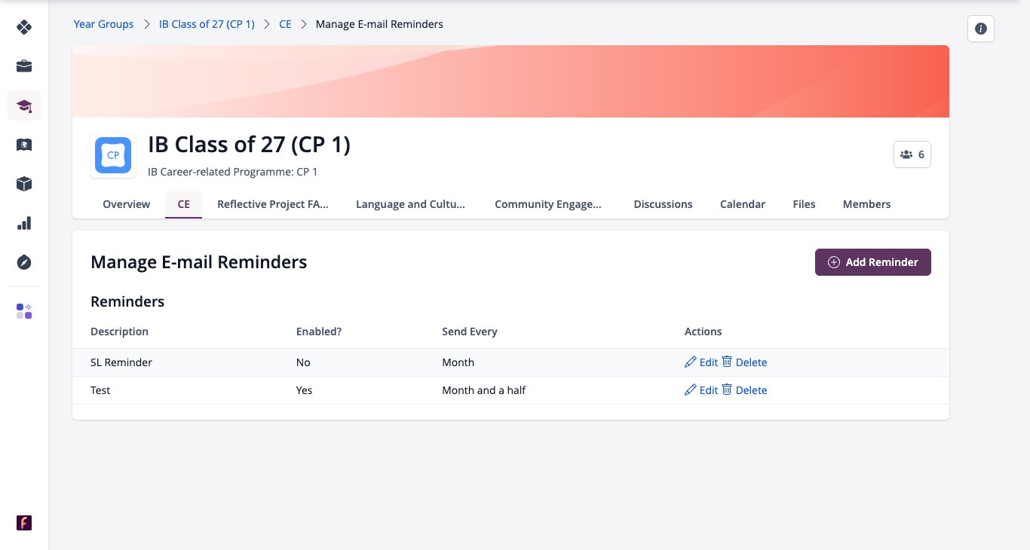The image size is (1030, 550).
Task: Open the bar chart reports icon
Action: (x=24, y=223)
